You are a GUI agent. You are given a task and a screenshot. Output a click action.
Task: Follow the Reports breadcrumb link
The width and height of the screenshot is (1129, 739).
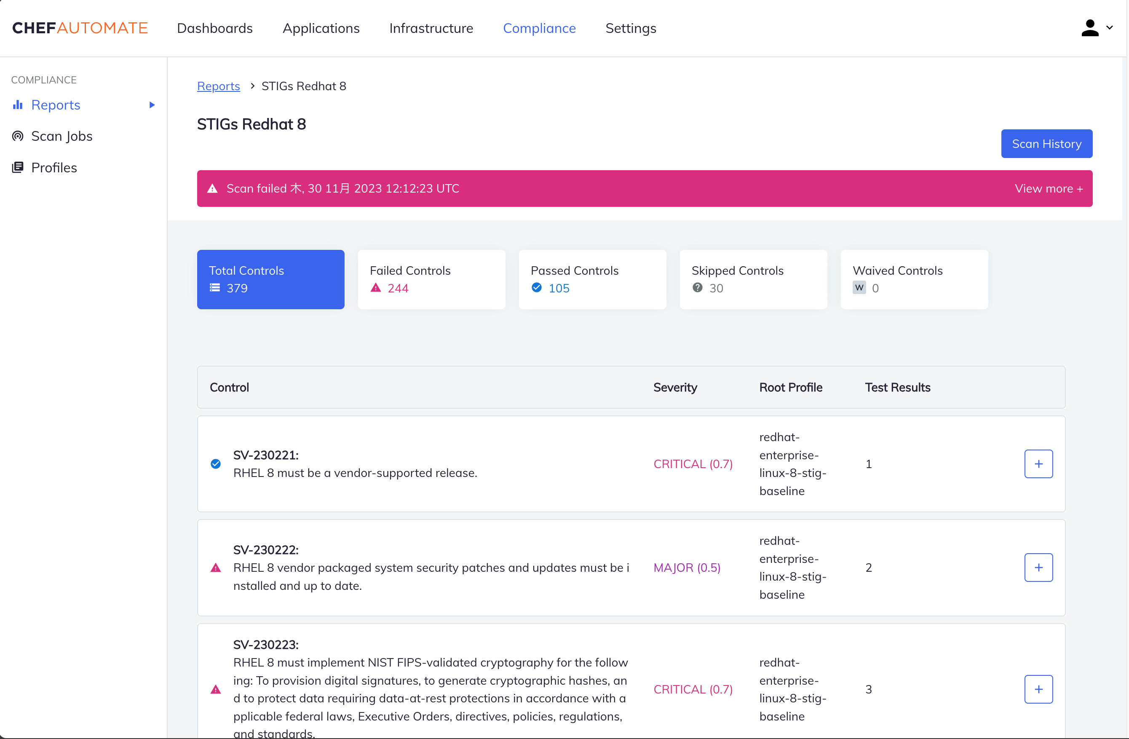click(219, 86)
